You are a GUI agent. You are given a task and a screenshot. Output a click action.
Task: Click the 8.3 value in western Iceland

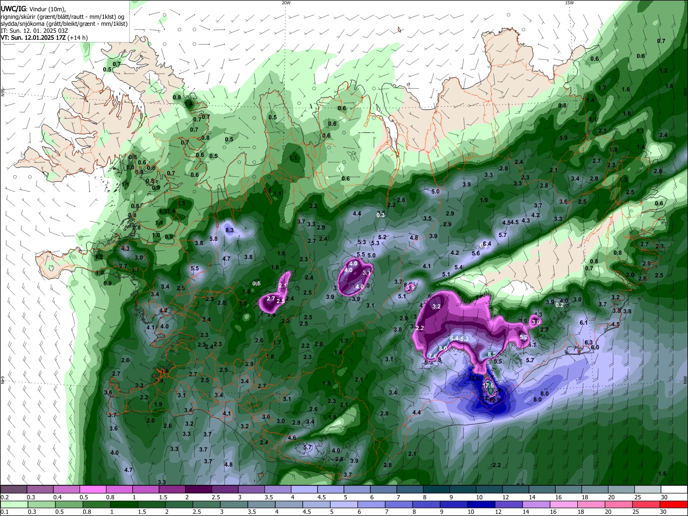pos(230,230)
